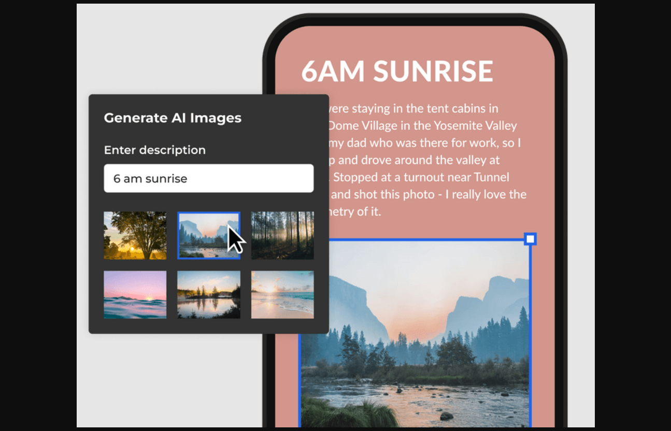Image resolution: width=671 pixels, height=431 pixels.
Task: Click the Generate AI Images panel title
Action: tap(173, 118)
